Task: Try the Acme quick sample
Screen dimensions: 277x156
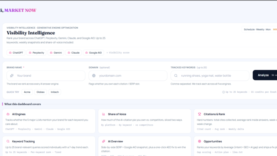Action: click(x=27, y=92)
